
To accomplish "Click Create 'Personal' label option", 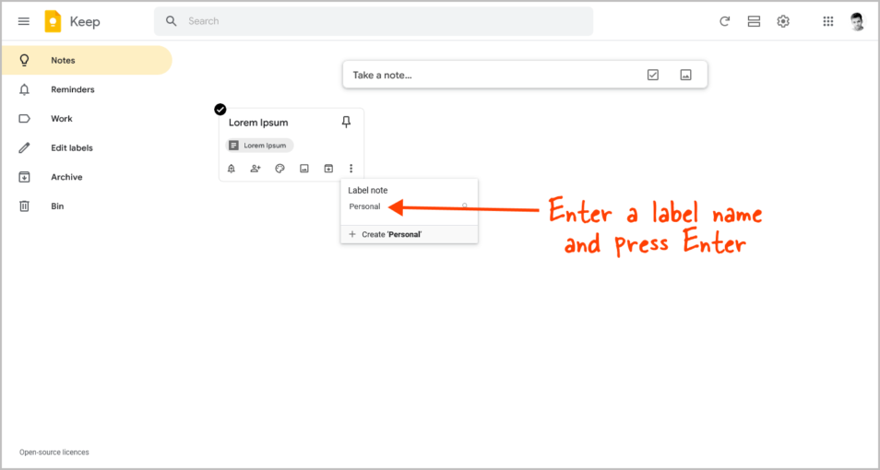I will 410,234.
